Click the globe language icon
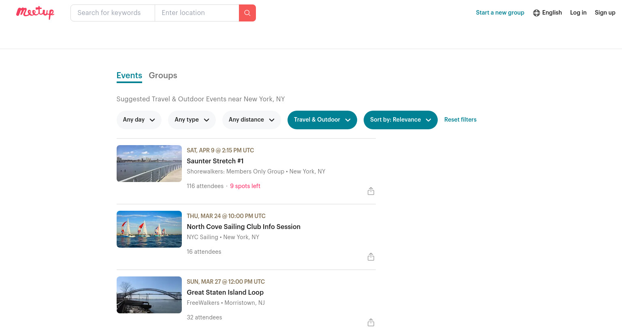Screen dimensions: 622x334 (x=537, y=13)
